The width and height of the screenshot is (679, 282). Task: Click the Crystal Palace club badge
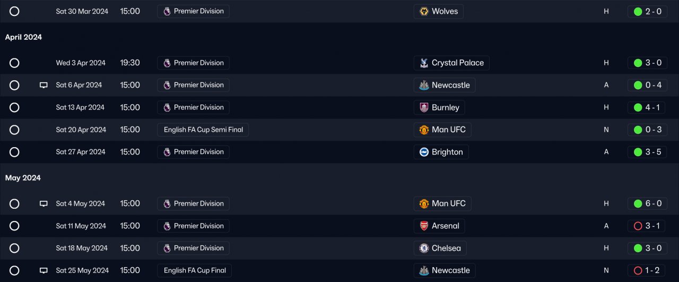[x=424, y=63]
